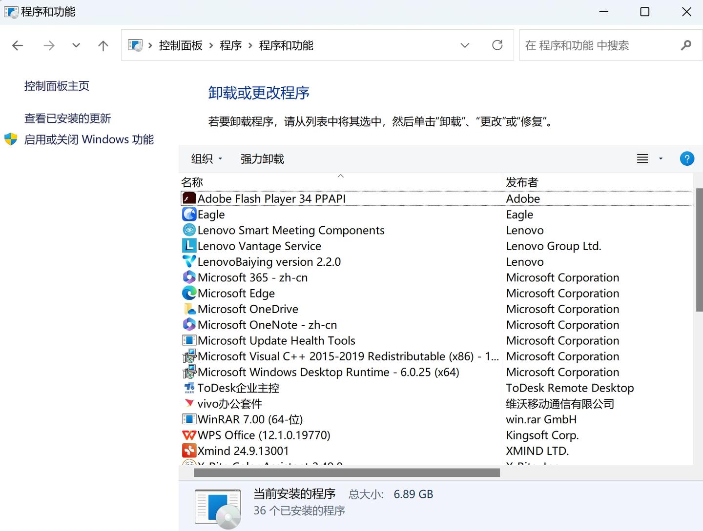This screenshot has height=531, width=703.
Task: Click publisher Kingsoft Corp.
Action: coord(542,435)
